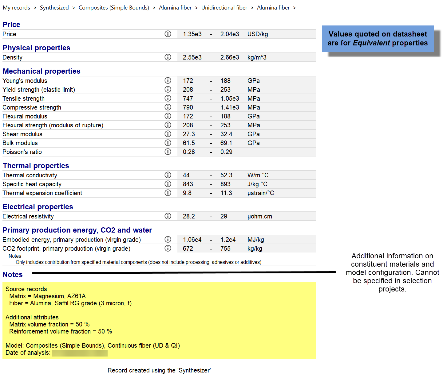Open the last Alumina fiber breadcrumb
Image resolution: width=443 pixels, height=378 pixels.
[273, 8]
